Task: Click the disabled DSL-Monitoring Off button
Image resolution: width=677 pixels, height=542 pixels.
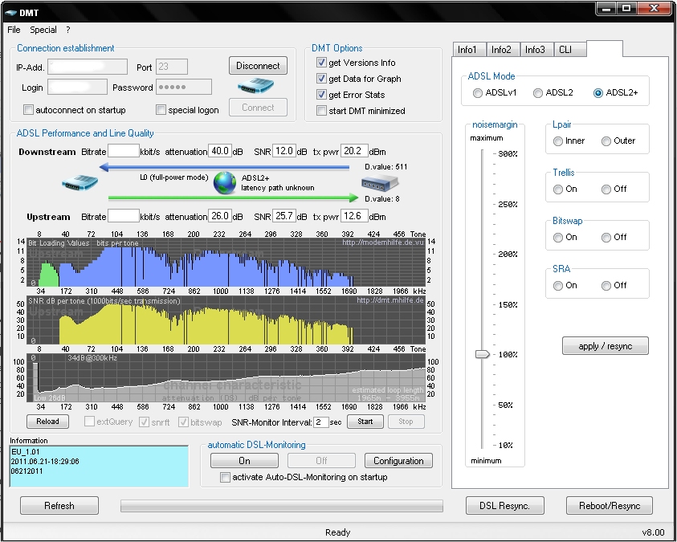Action: pyautogui.click(x=322, y=461)
